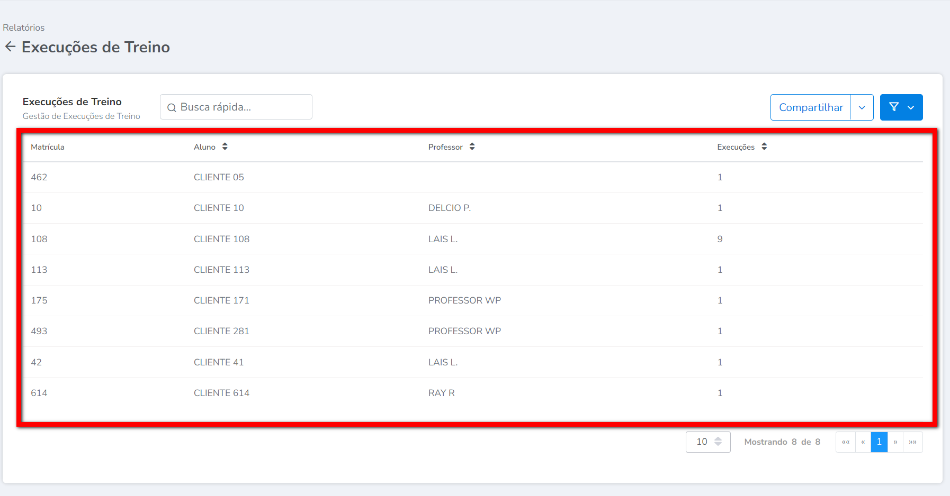Open the rows-per-page selector showing 10
950x496 pixels.
point(707,442)
